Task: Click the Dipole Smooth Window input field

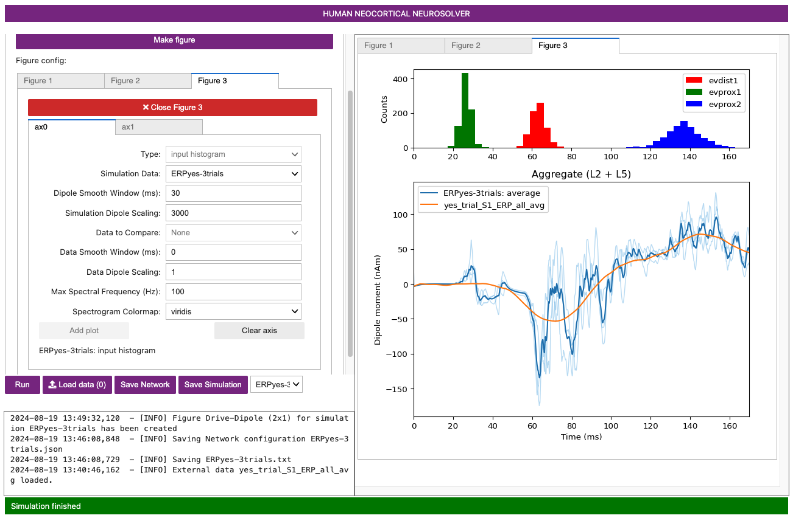Action: pyautogui.click(x=233, y=193)
